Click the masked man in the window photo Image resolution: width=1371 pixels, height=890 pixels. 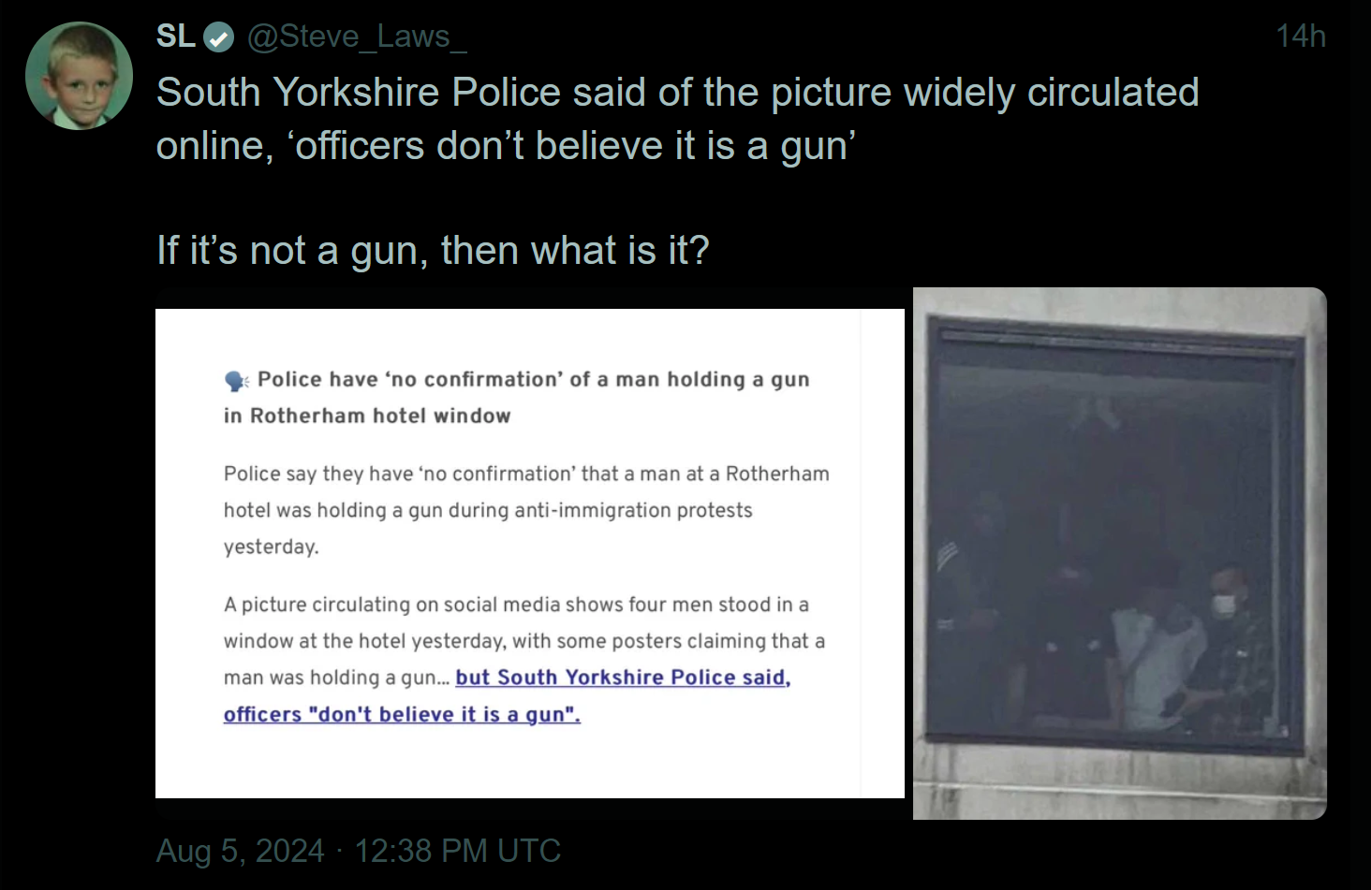tap(1231, 636)
